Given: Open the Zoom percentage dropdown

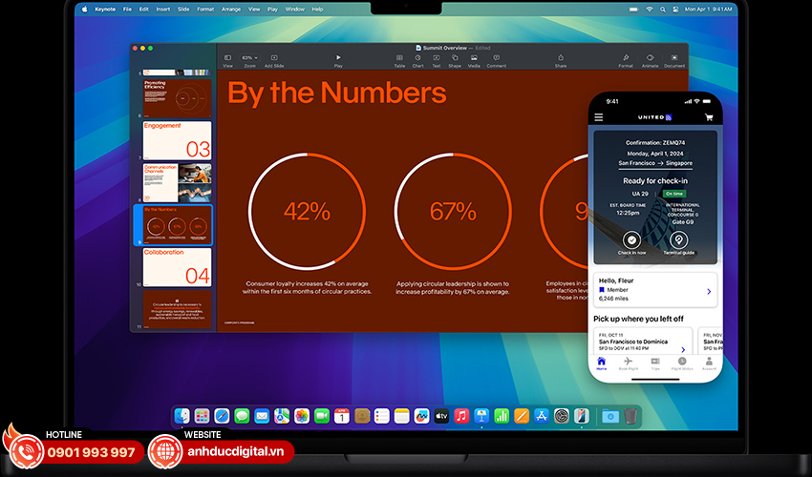Looking at the screenshot, I should click(x=248, y=59).
